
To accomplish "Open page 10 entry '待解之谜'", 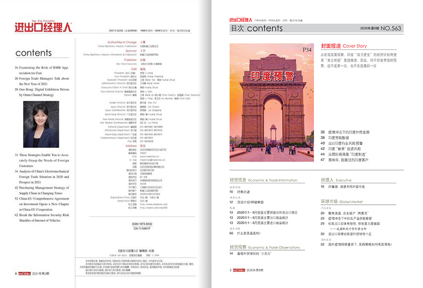I will coord(239,192).
